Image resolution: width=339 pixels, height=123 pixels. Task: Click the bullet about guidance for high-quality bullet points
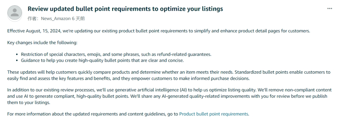pos(102,60)
